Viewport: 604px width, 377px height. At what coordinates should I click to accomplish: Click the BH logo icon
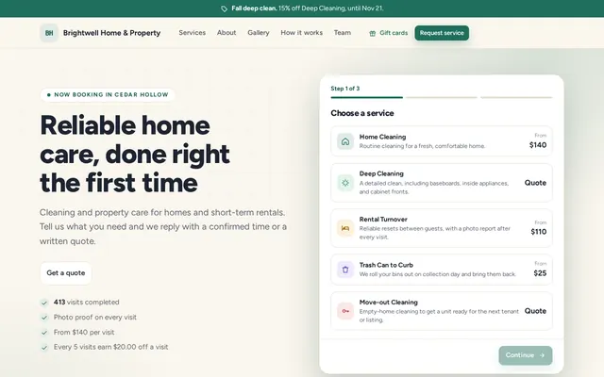(49, 33)
